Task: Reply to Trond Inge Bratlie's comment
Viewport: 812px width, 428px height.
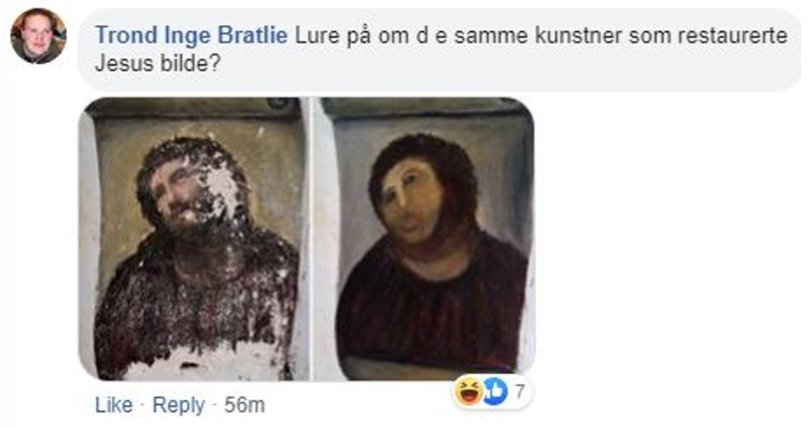Action: click(179, 405)
